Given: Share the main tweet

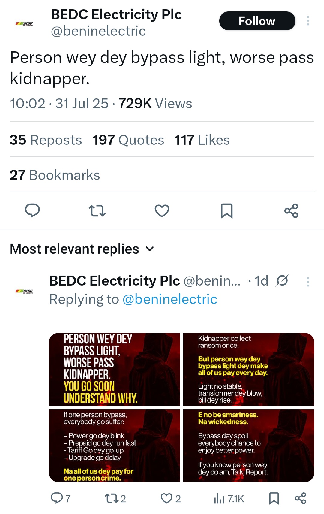Looking at the screenshot, I should tap(291, 210).
